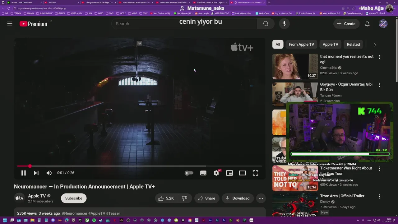
Task: Open menu for 'that moment you realize' video
Action: (379, 57)
